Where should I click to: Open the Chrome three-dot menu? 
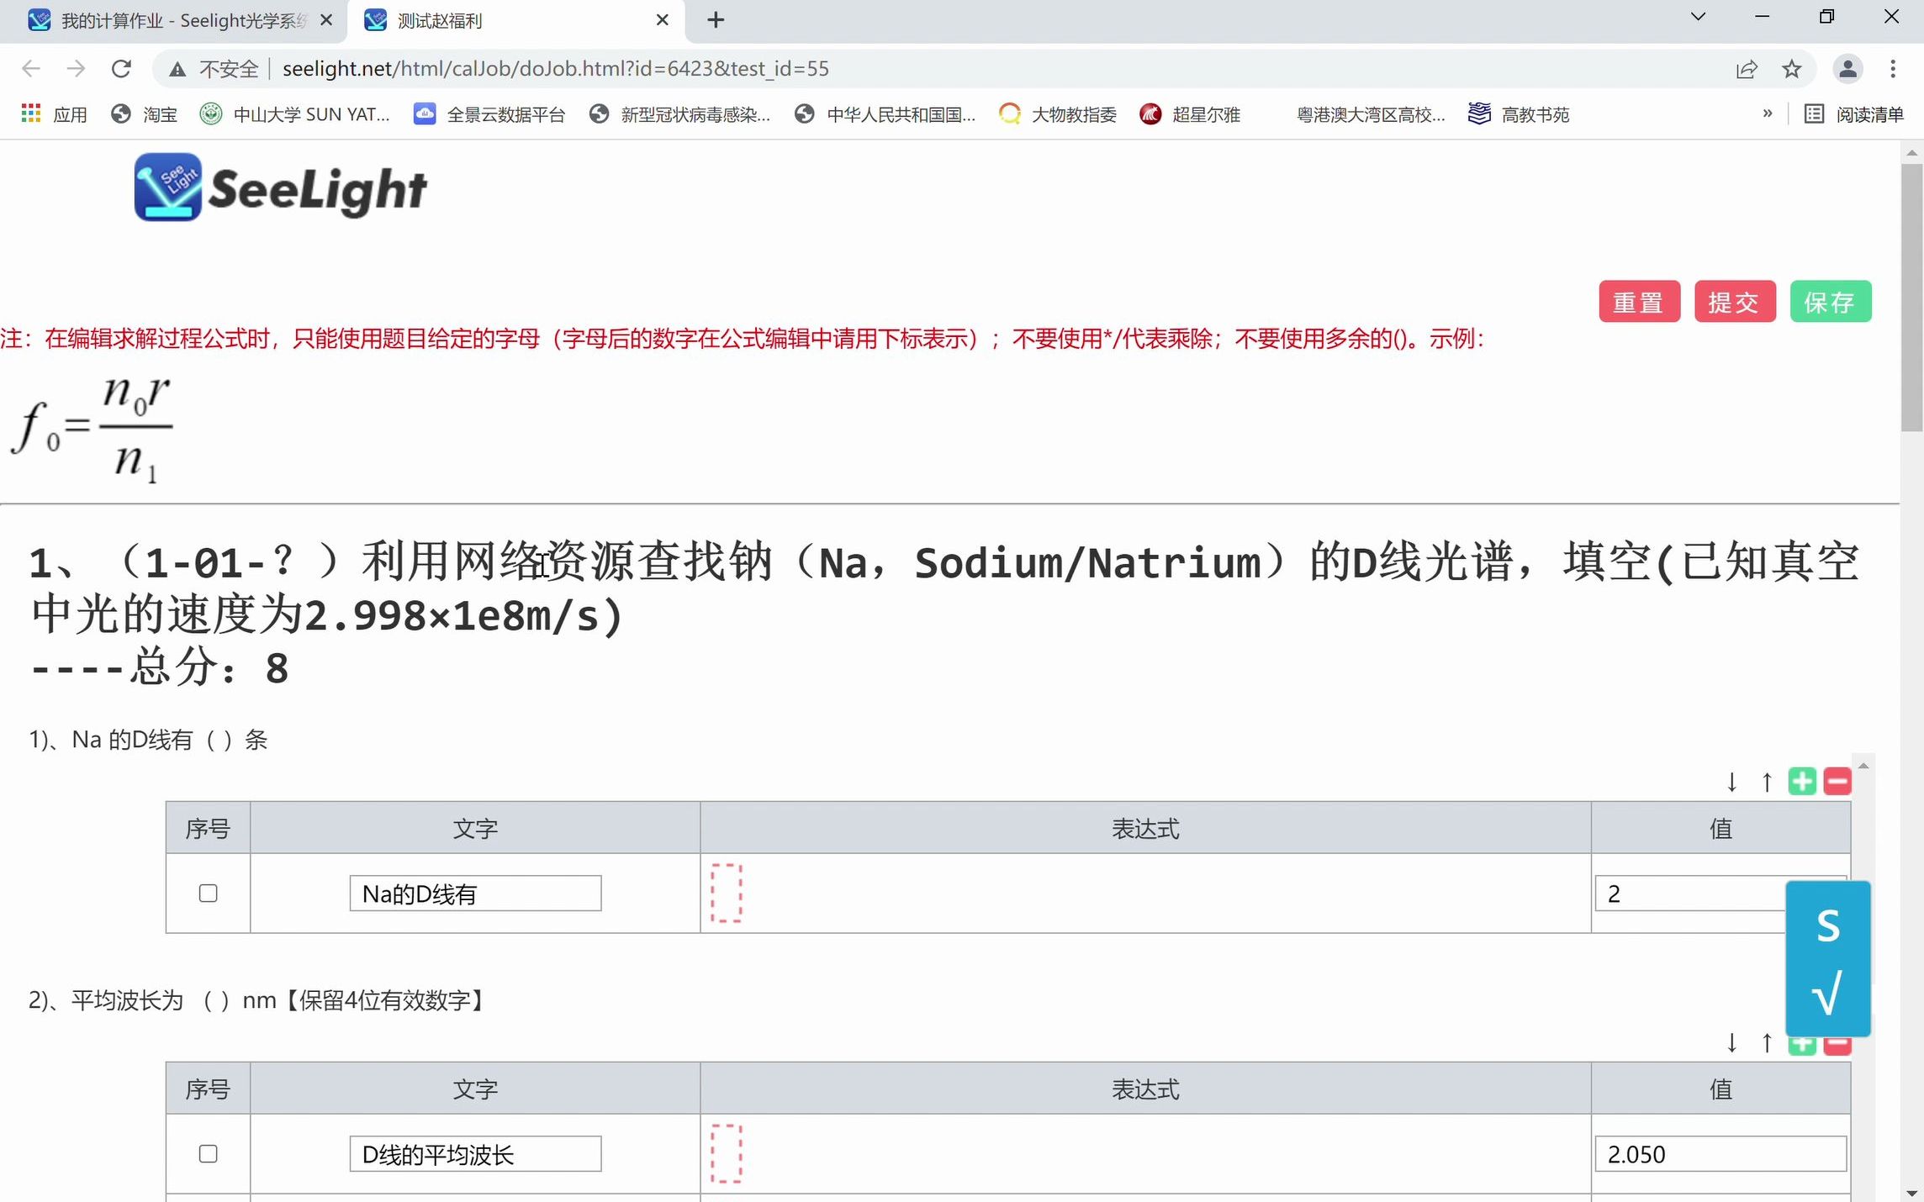[x=1893, y=69]
